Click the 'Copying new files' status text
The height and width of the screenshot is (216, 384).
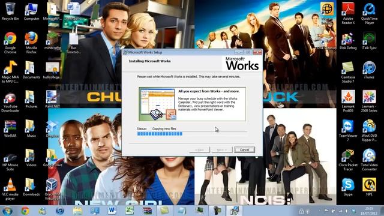point(164,128)
